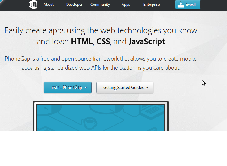Click the blue Install button in navbar
The width and height of the screenshot is (227, 166).
coord(188,5)
